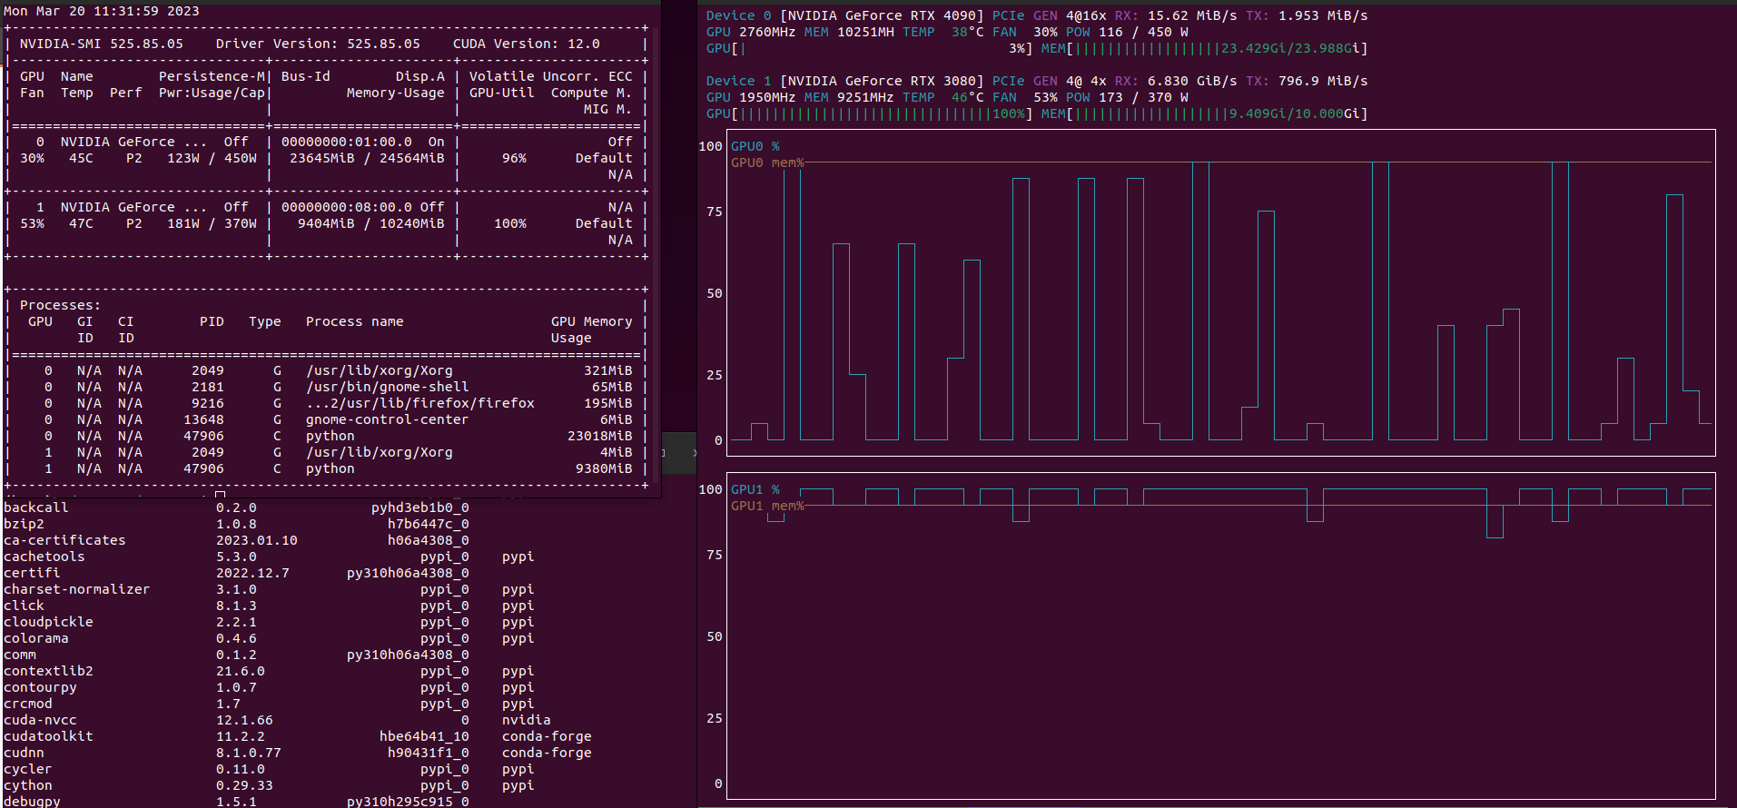Click the POW 116 / 450 W reading
The image size is (1737, 808).
[1127, 32]
